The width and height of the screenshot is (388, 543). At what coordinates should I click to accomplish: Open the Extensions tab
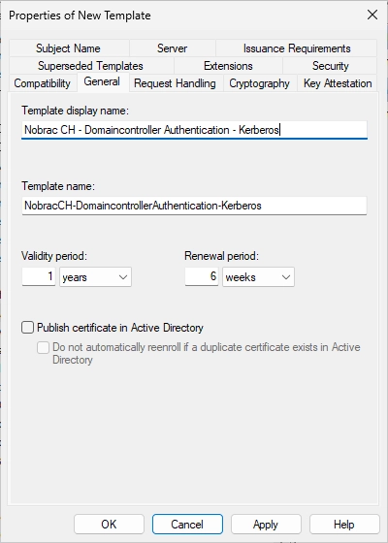coord(228,66)
